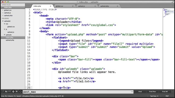The height and width of the screenshot is (98, 175).
Task: Toggle regular expression search in find bar
Action: pyautogui.click(x=3, y=91)
